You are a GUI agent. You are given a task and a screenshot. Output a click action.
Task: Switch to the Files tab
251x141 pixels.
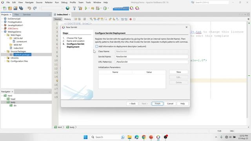[16, 14]
